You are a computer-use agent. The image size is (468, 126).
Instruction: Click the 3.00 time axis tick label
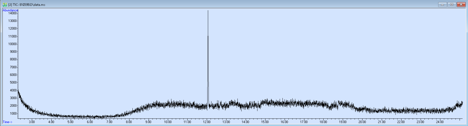pyautogui.click(x=32, y=122)
